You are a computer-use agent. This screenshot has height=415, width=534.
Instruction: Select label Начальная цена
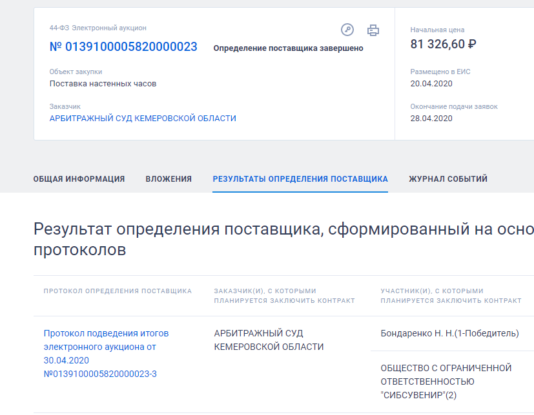tap(437, 30)
